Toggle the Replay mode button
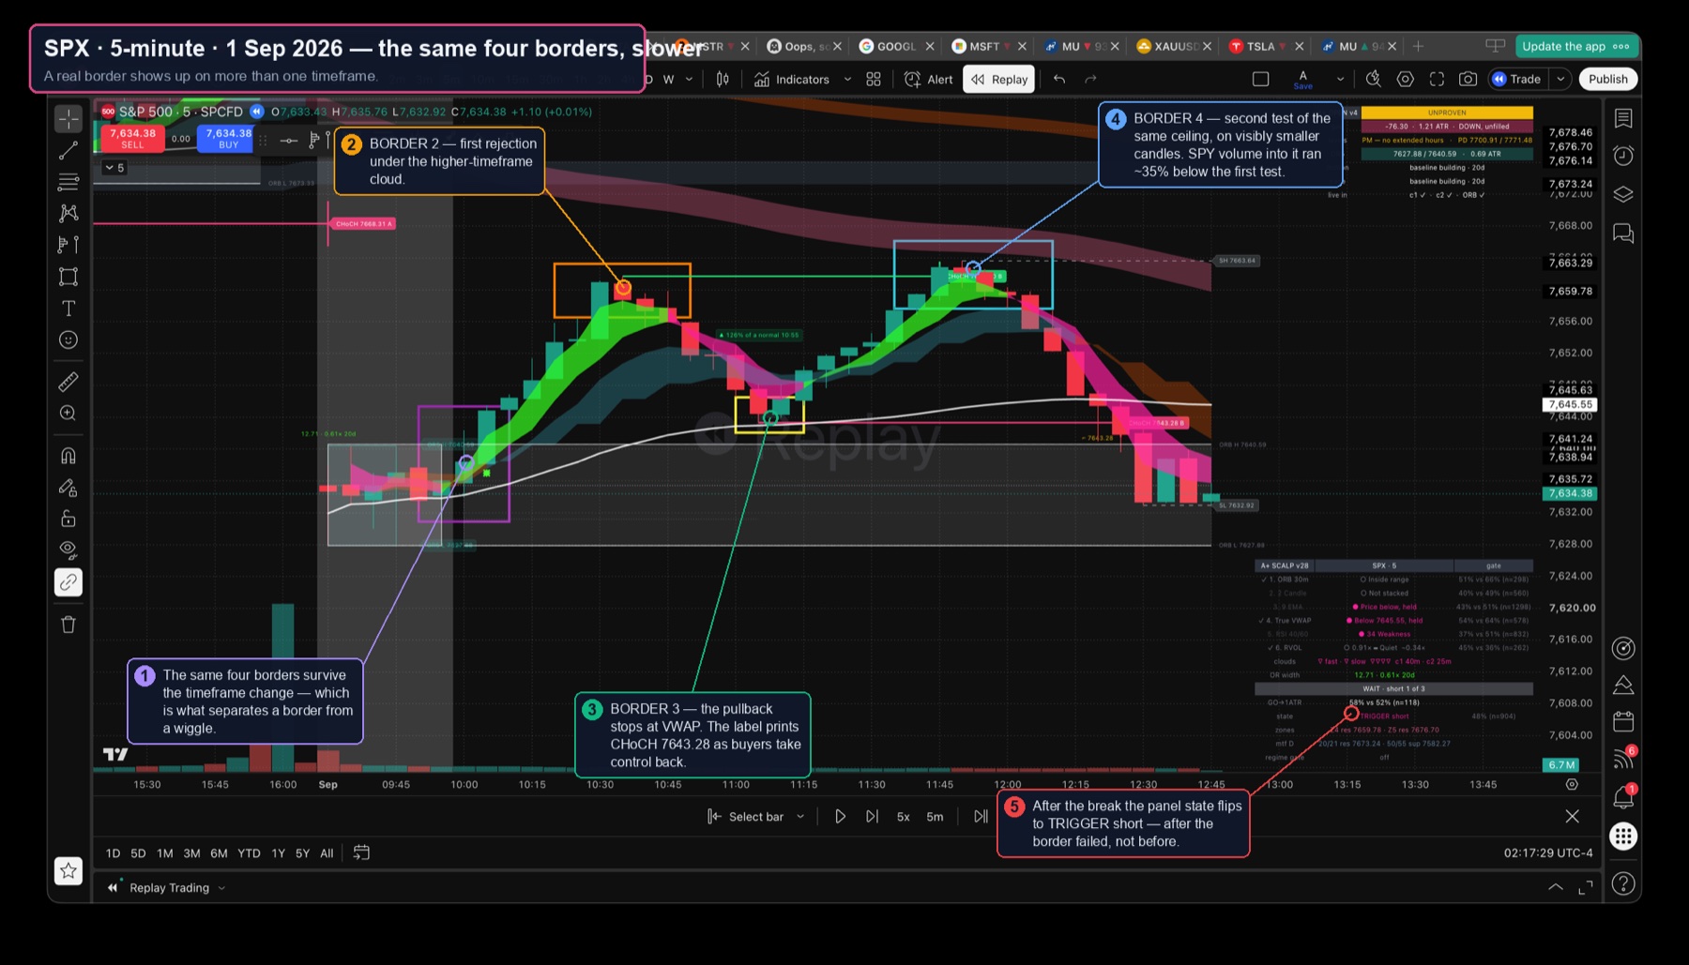The image size is (1689, 965). click(x=999, y=80)
